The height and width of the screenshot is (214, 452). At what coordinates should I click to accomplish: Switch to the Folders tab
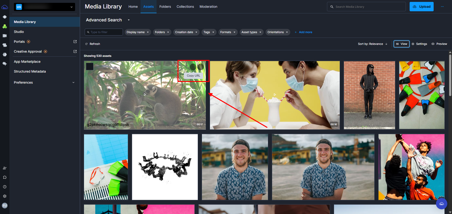(165, 7)
